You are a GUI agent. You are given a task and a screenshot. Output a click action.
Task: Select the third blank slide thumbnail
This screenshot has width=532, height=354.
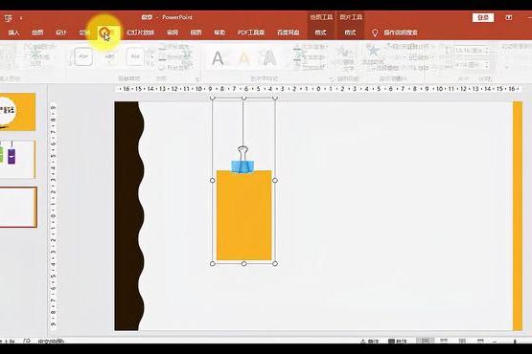coord(18,207)
